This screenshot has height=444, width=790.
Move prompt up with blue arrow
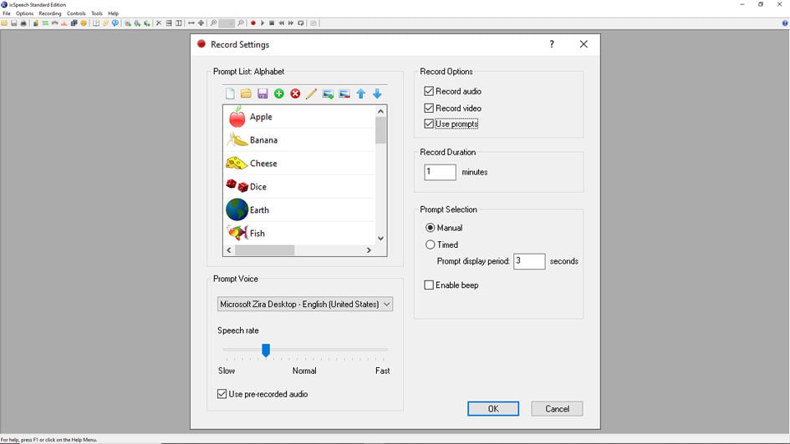(361, 93)
